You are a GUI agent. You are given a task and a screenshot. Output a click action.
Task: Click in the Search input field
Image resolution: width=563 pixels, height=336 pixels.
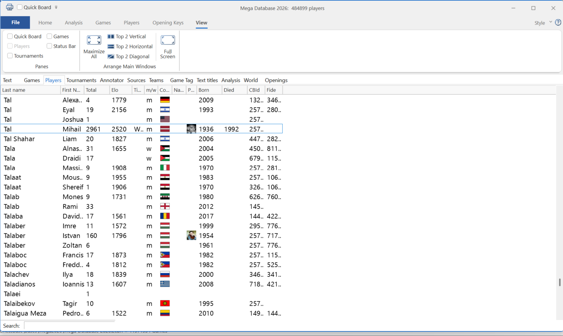[x=70, y=325]
